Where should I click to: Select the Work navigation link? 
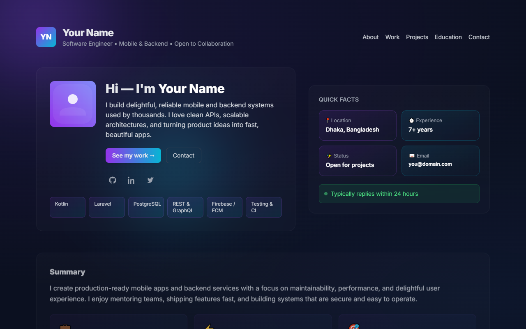(x=392, y=37)
